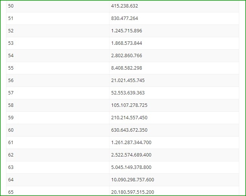Viewport: 246px width, 196px height.
Task: Select the value 830.477.264
Action: pos(125,18)
